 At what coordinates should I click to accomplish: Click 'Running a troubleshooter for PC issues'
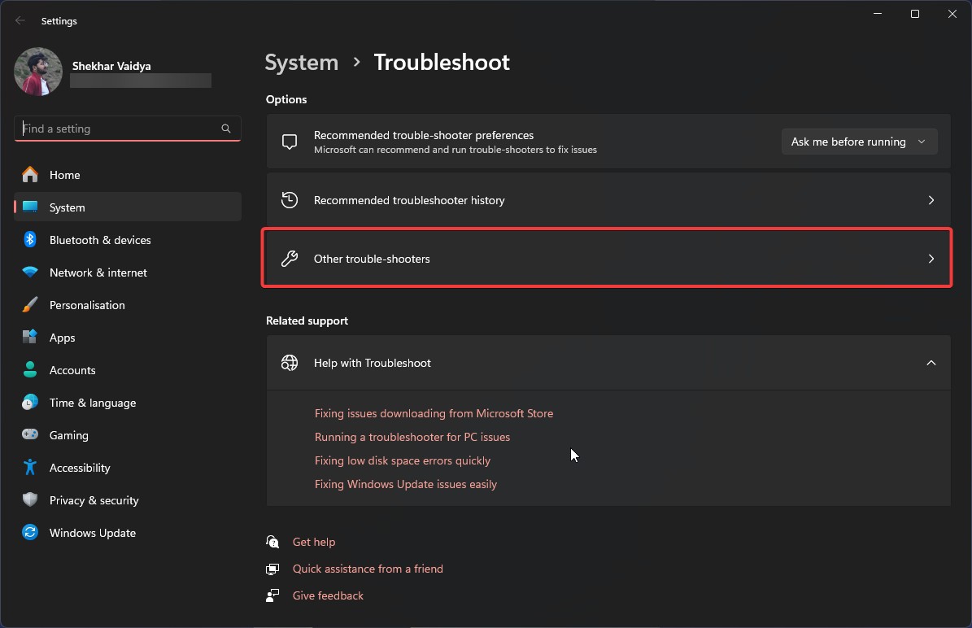click(x=412, y=437)
